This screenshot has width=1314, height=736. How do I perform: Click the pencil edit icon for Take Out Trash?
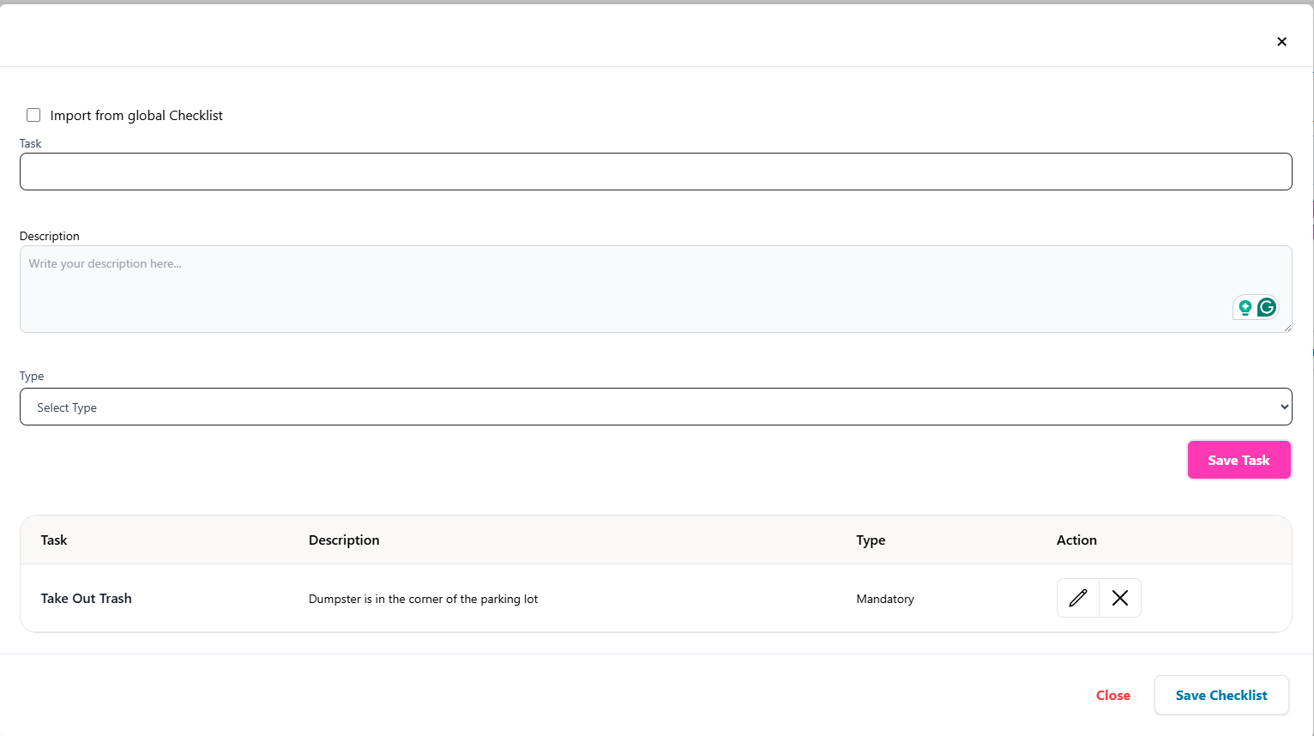click(1078, 598)
